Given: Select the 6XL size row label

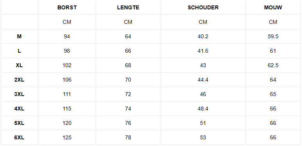Looking at the screenshot, I should (x=19, y=137).
